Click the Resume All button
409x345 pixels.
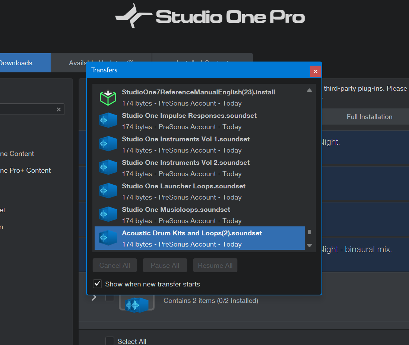(215, 265)
